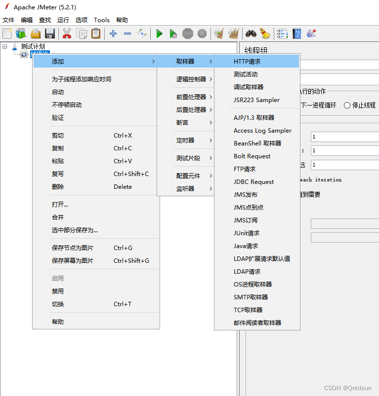Reset search with the brush icon
The image size is (379, 396).
point(265,34)
